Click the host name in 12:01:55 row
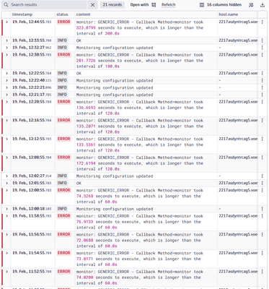This screenshot has height=289, width=269. pos(238,183)
